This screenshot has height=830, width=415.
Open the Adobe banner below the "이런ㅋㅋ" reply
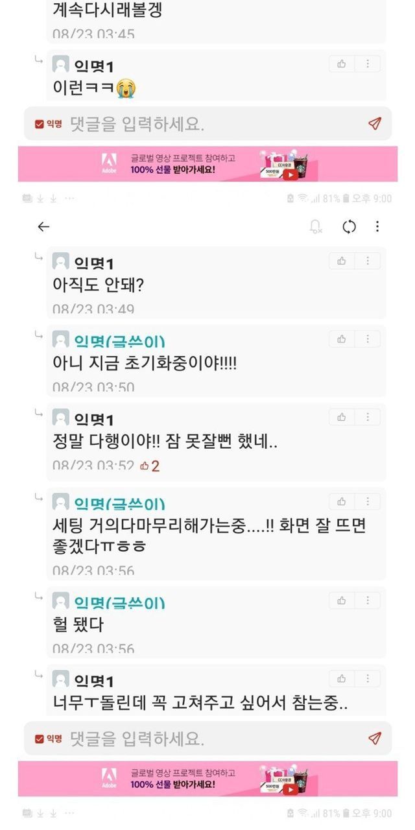click(x=207, y=164)
